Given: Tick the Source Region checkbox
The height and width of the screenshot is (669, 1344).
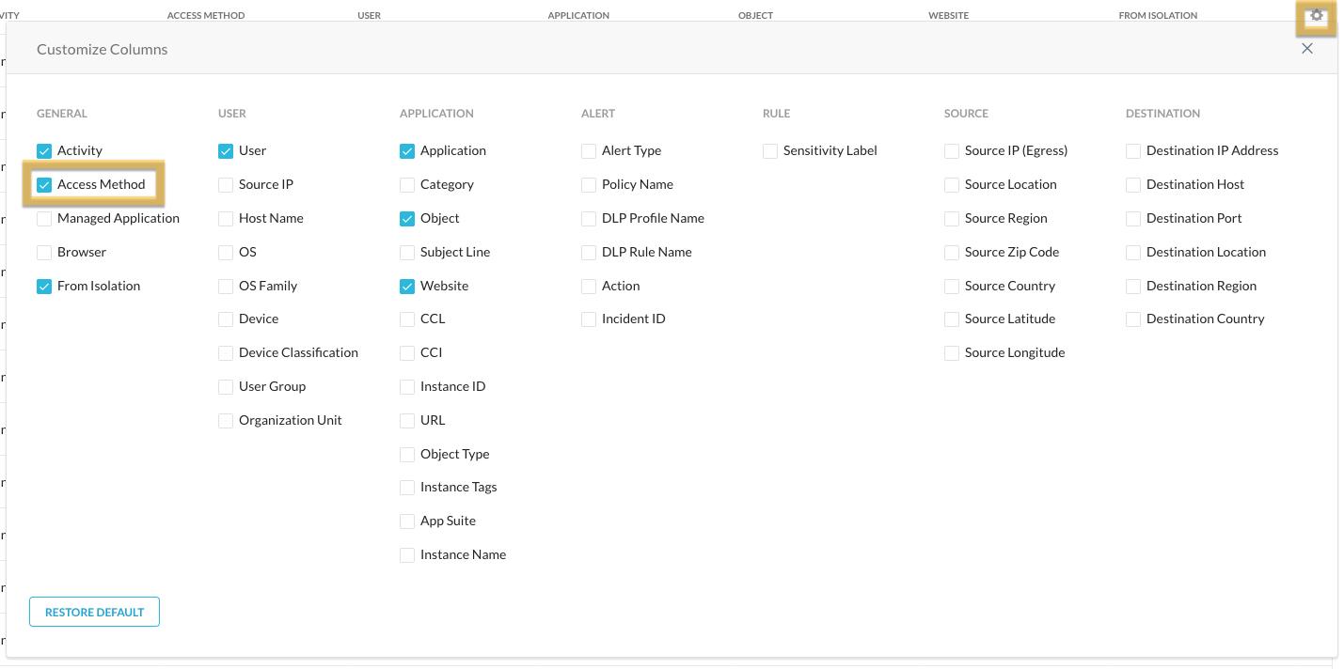Looking at the screenshot, I should [952, 219].
